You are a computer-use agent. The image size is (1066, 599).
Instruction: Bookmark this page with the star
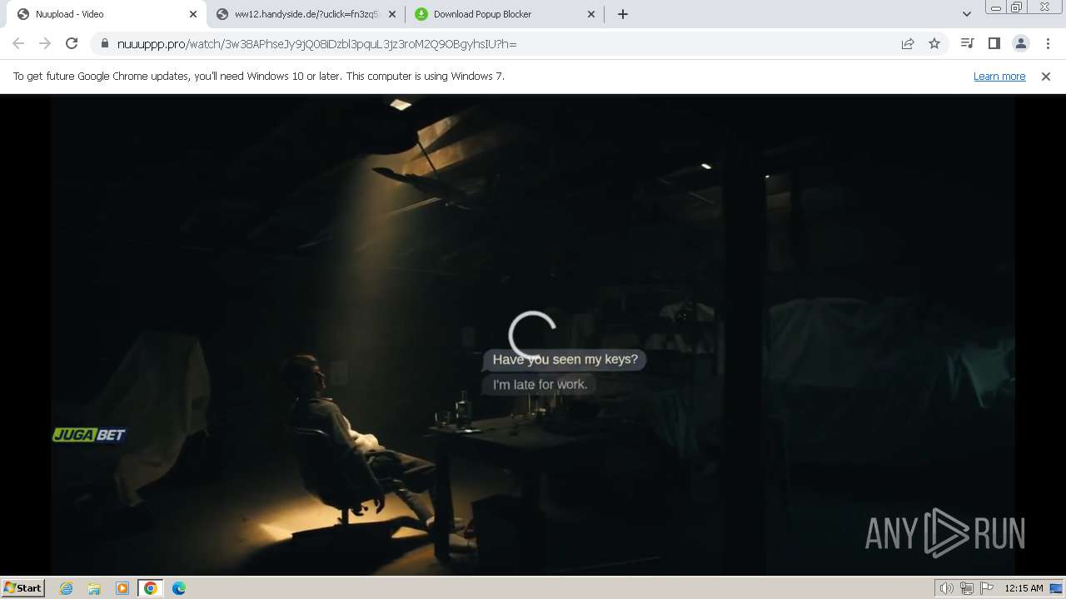934,43
